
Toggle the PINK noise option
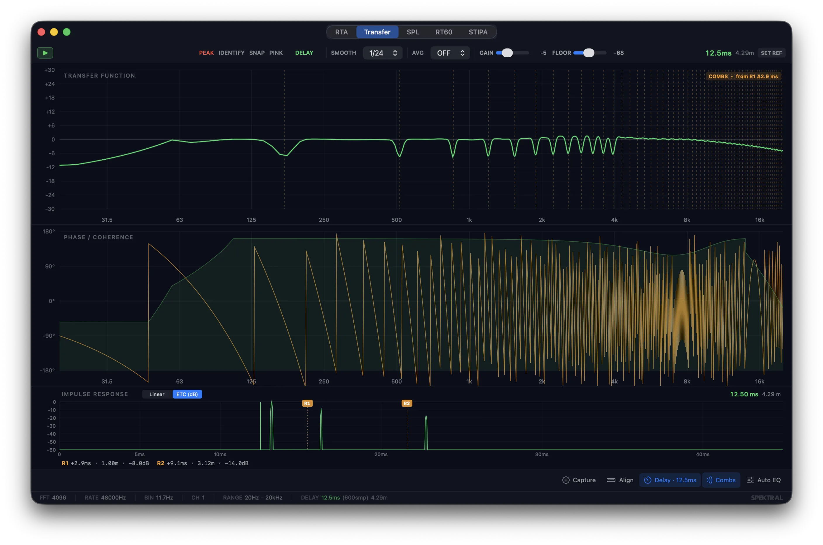(x=276, y=53)
